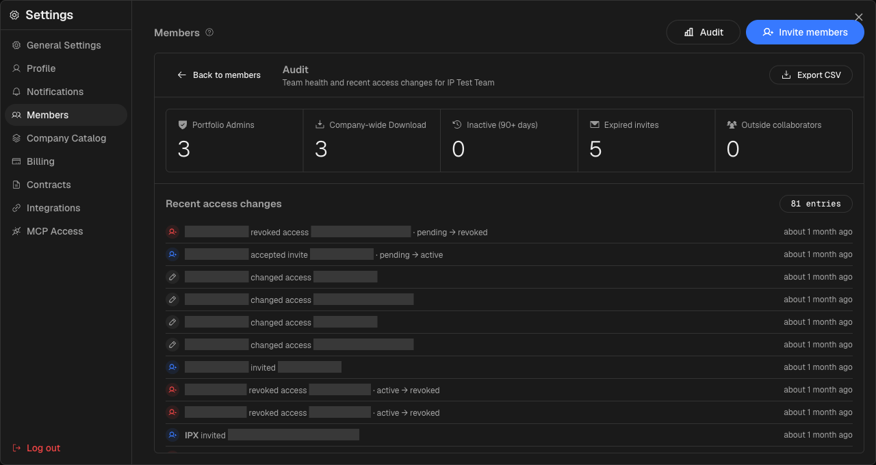
Task: Open the Profile settings page
Action: 66,68
